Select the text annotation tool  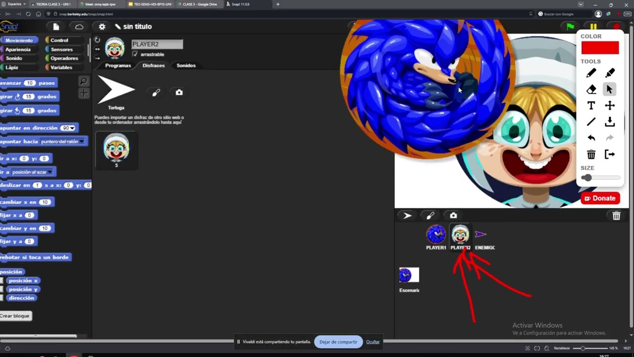pyautogui.click(x=591, y=106)
